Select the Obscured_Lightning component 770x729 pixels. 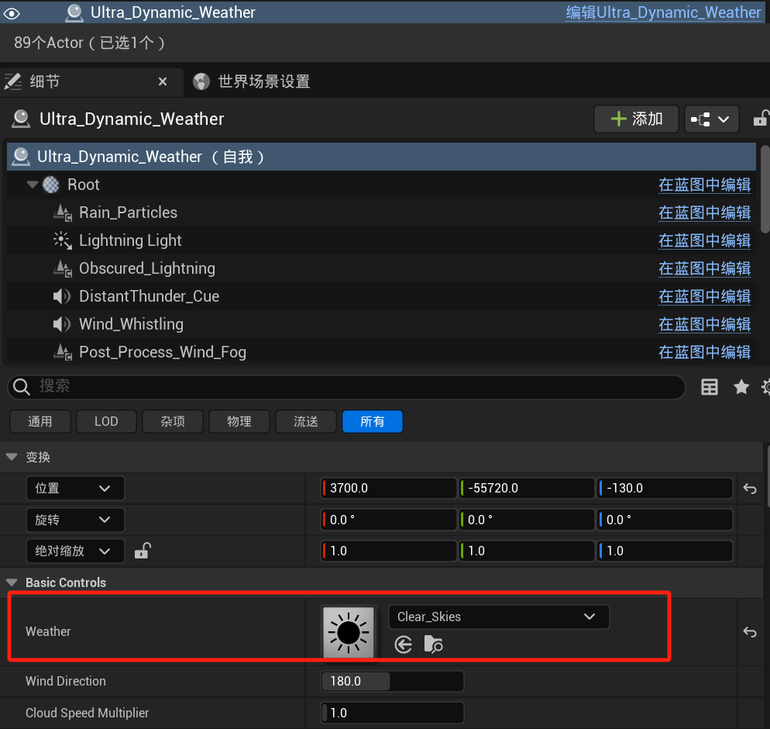click(x=147, y=268)
